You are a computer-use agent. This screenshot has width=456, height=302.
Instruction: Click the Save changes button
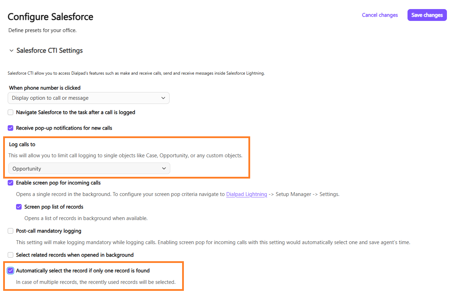click(427, 15)
